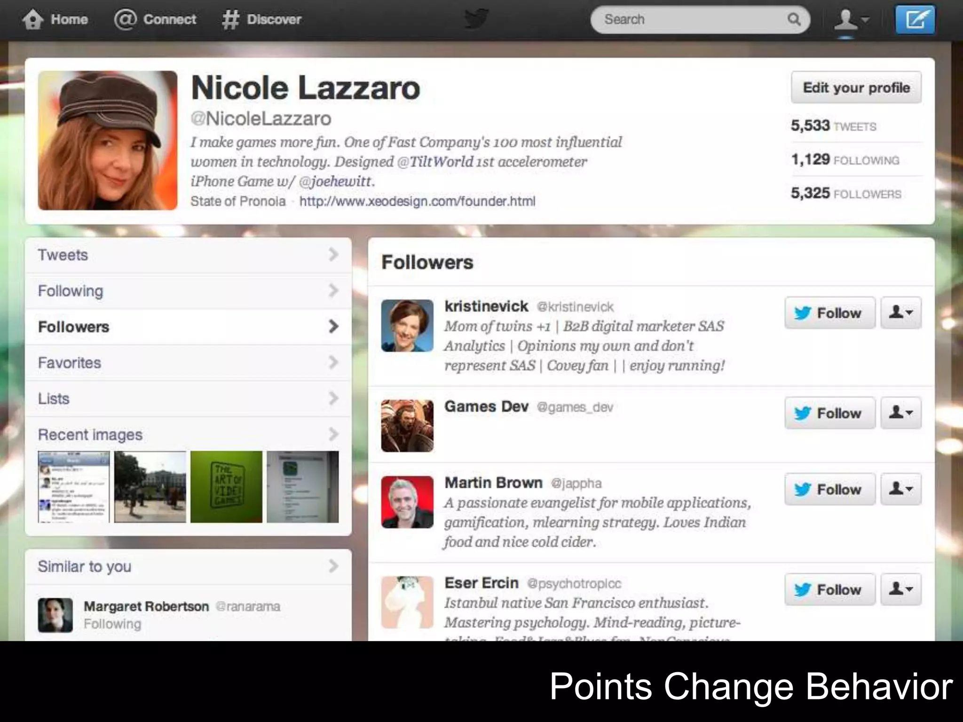
Task: Click Edit your profile button
Action: 856,87
